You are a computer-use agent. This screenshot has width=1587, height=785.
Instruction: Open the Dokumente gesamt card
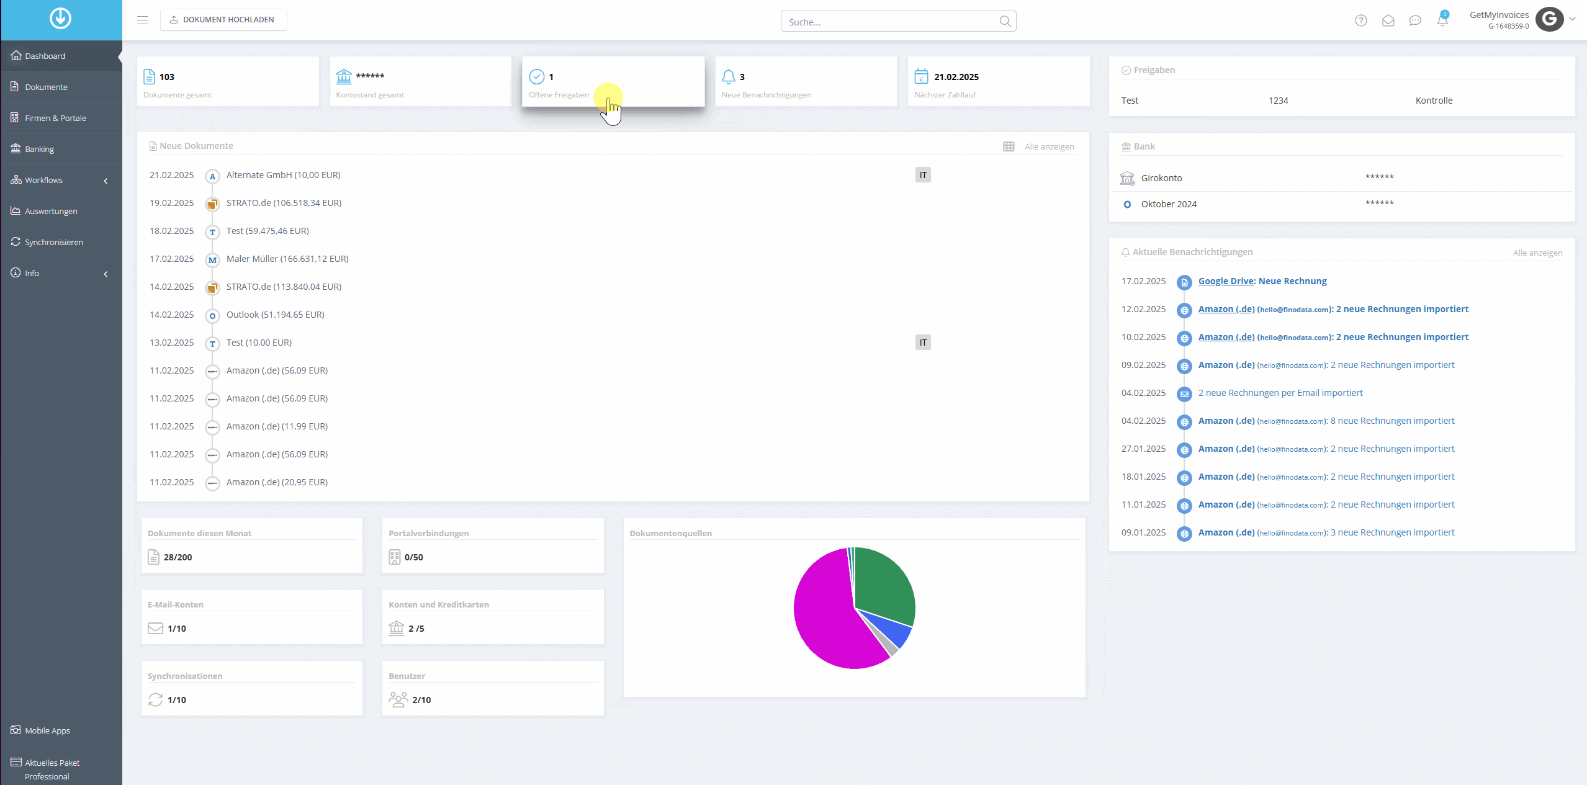pos(228,81)
